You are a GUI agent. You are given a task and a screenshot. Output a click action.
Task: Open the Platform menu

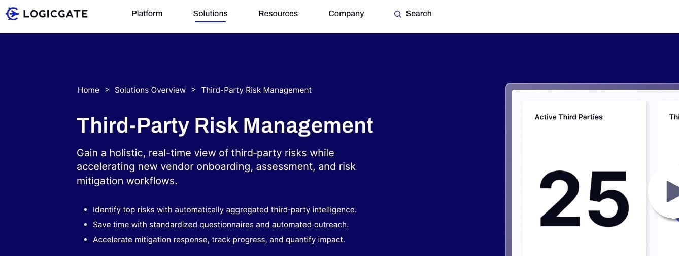pos(147,14)
